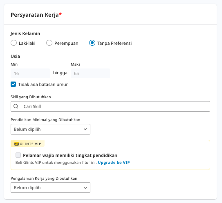The height and width of the screenshot is (203, 222).
Task: Click the chevron arrow of Pengalaman Kerja
Action: point(85,188)
